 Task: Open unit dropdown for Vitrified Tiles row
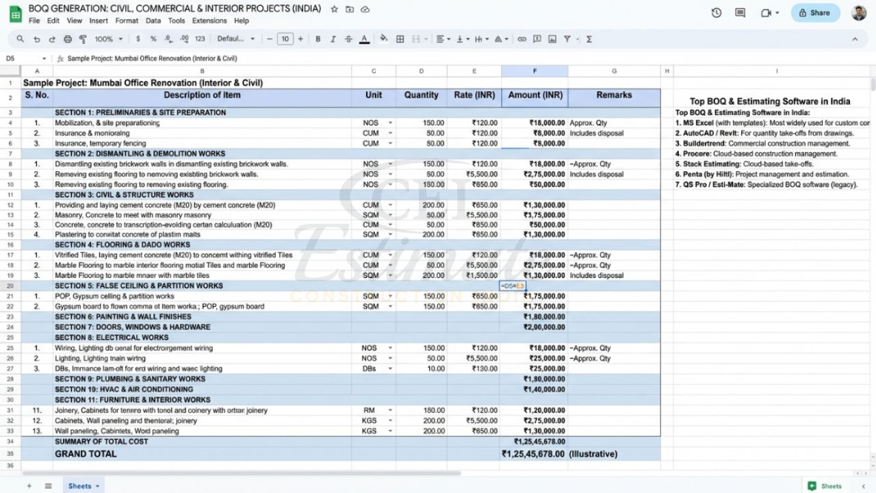(390, 255)
